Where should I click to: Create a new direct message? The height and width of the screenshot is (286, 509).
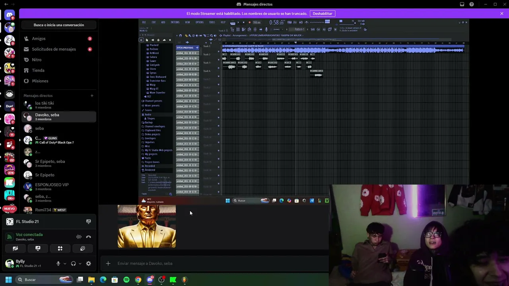pyautogui.click(x=92, y=95)
